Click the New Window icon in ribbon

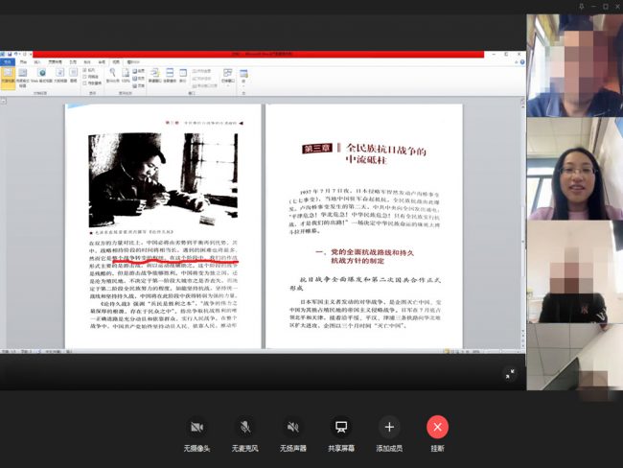[x=155, y=74]
